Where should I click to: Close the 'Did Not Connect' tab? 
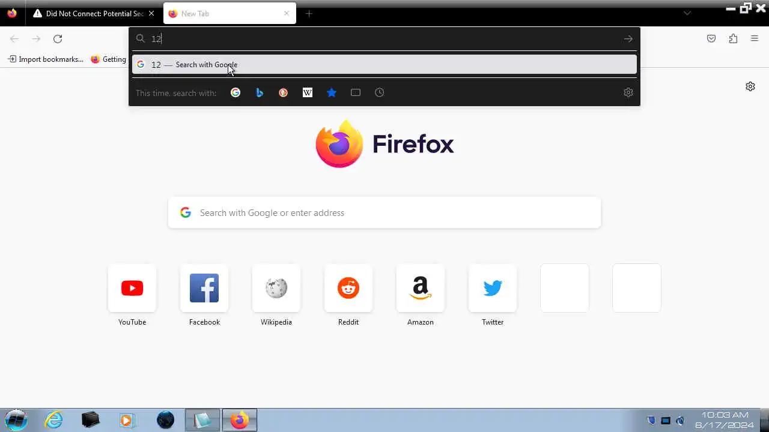click(151, 13)
